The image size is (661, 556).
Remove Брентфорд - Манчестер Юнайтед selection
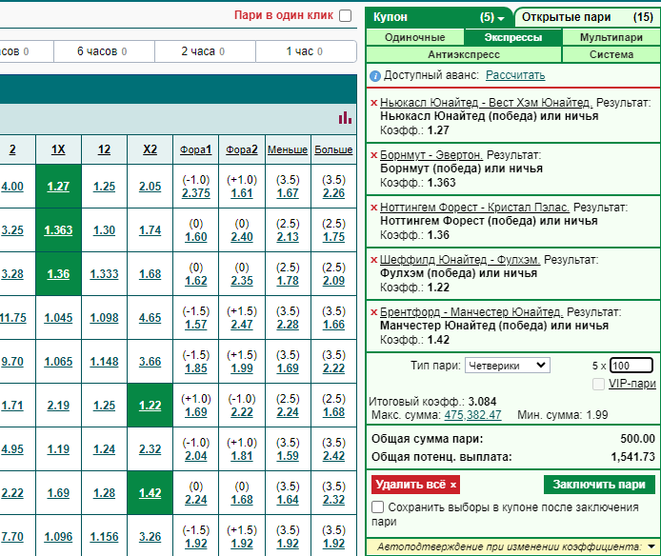tap(373, 312)
